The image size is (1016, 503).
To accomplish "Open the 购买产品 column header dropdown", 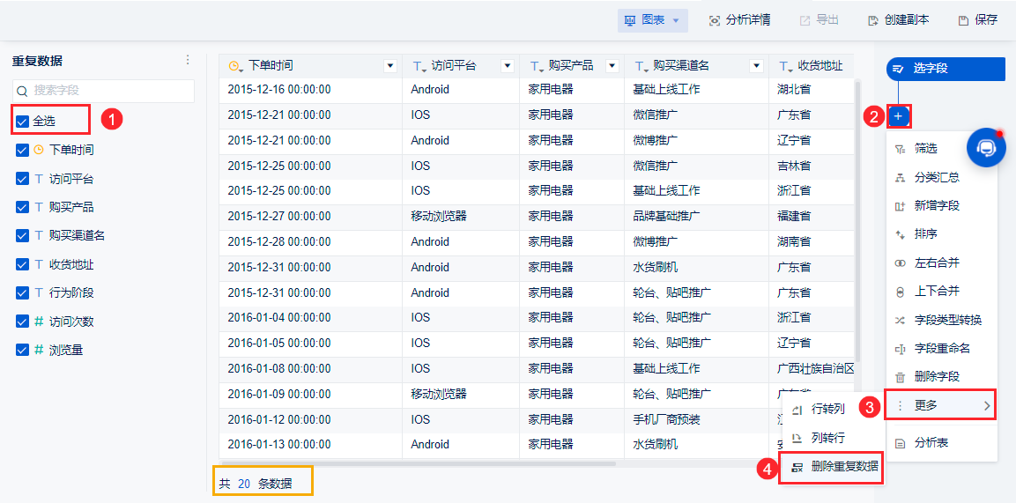I will [x=612, y=66].
